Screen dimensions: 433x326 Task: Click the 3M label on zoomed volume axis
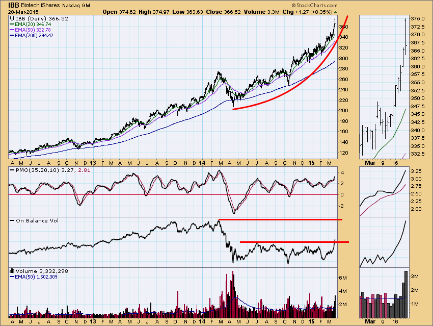click(415, 277)
